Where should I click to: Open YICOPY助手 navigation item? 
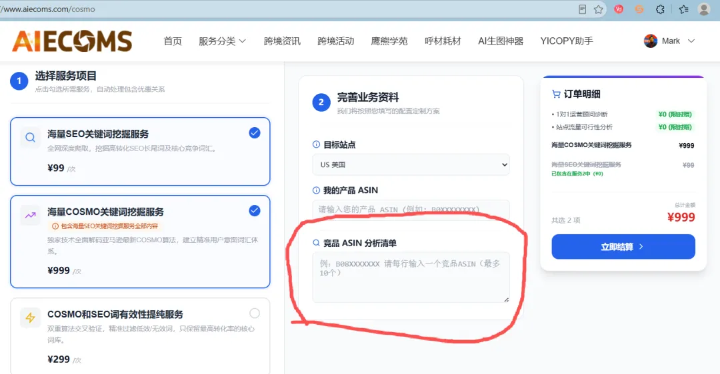point(567,41)
